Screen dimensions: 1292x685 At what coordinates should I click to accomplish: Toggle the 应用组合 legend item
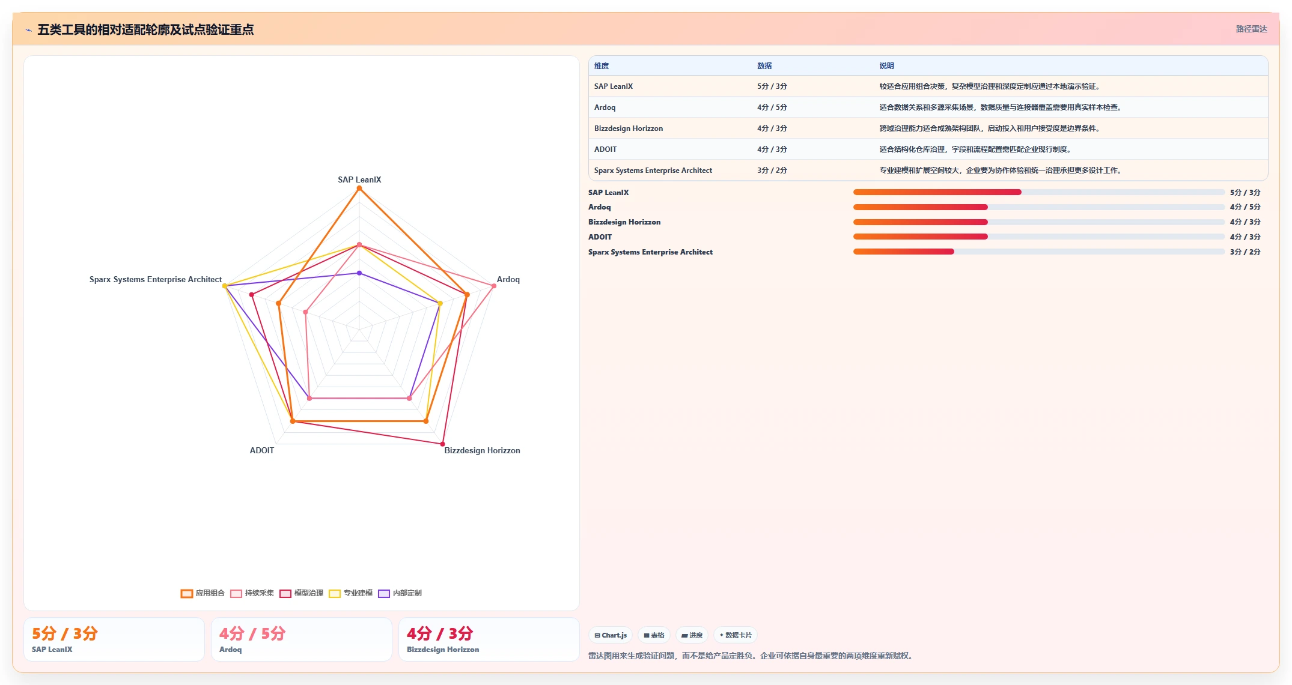point(203,593)
